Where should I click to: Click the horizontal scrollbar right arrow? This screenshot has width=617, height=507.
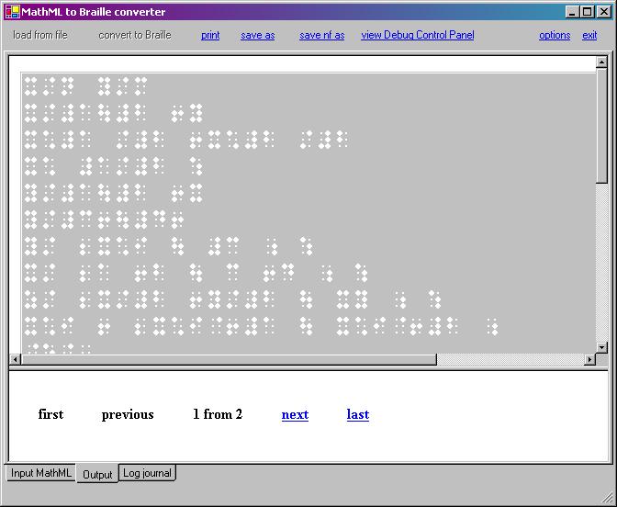pos(589,359)
